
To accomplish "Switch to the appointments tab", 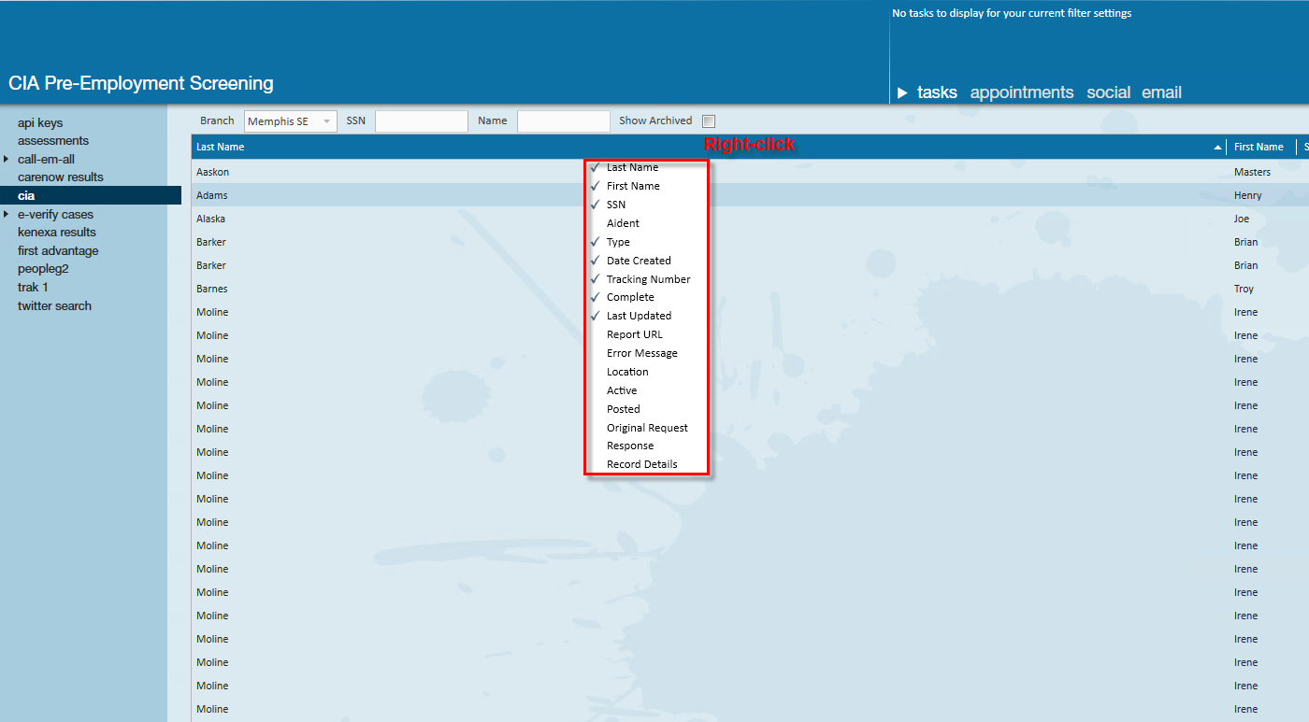I will (1022, 92).
